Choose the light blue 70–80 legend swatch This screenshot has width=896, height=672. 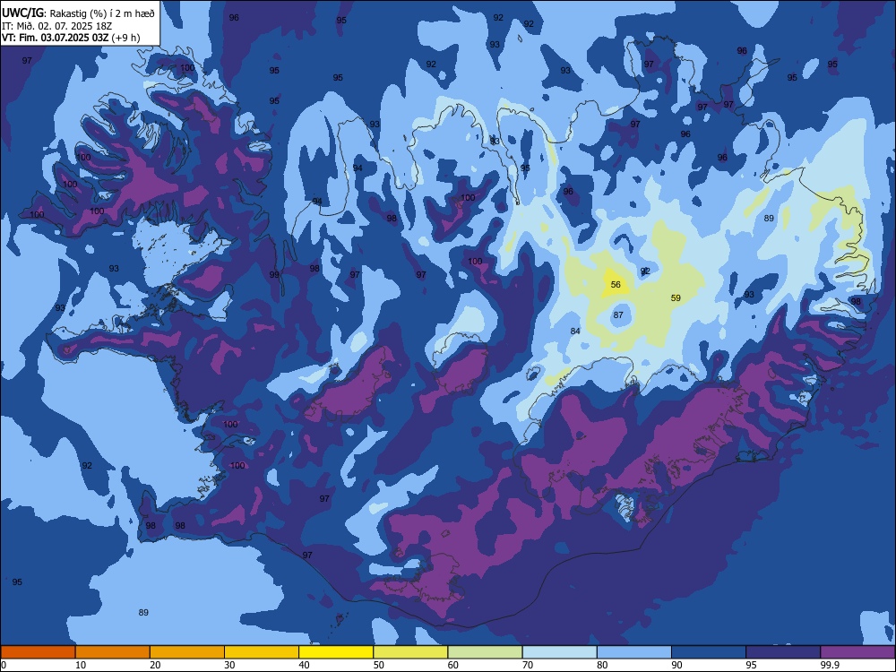[560, 652]
